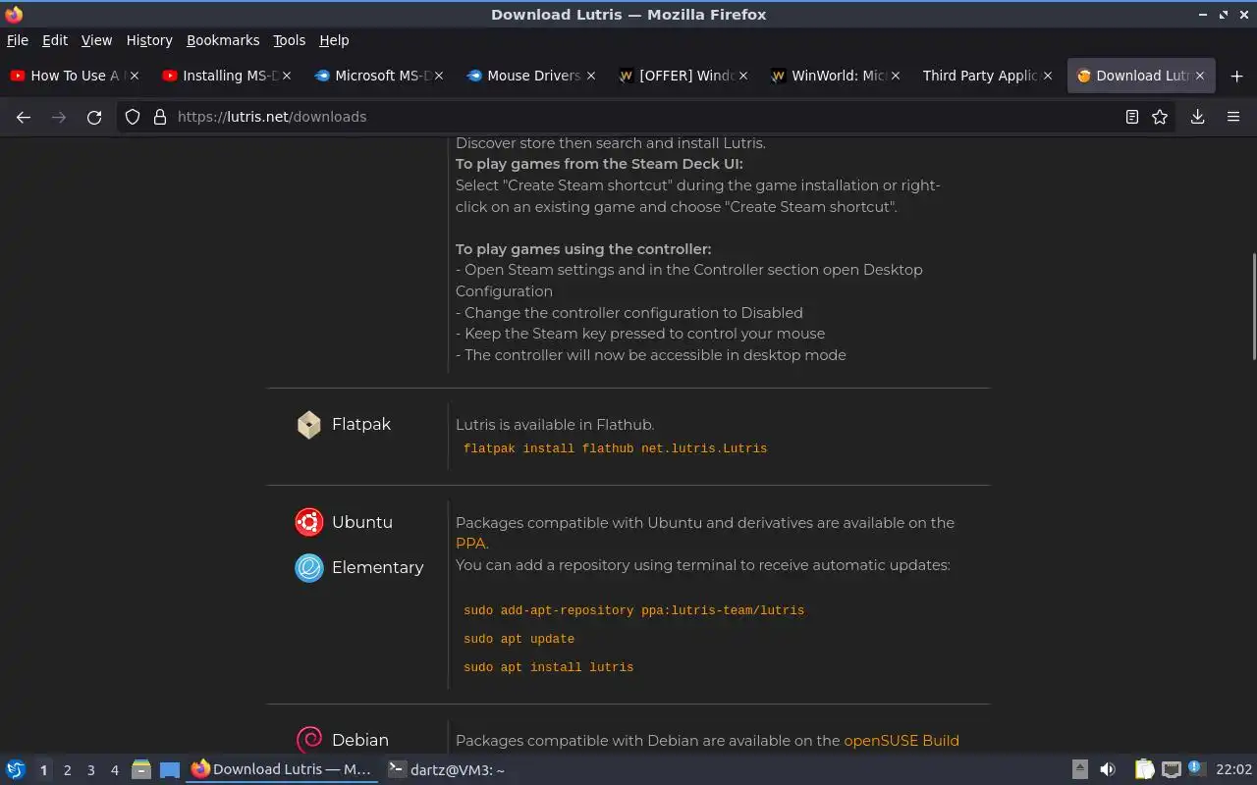Open the network tray icon

pos(1171,770)
